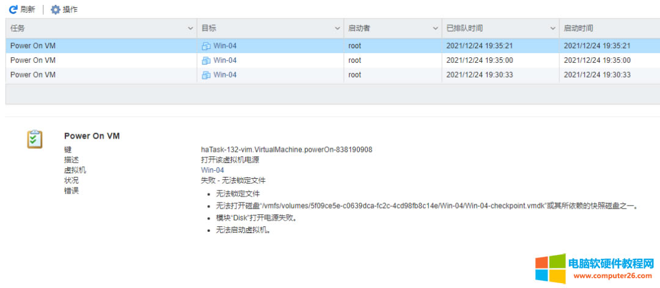Image resolution: width=660 pixels, height=288 pixels.
Task: Open the 启动者 column dropdown arrow
Action: (435, 29)
